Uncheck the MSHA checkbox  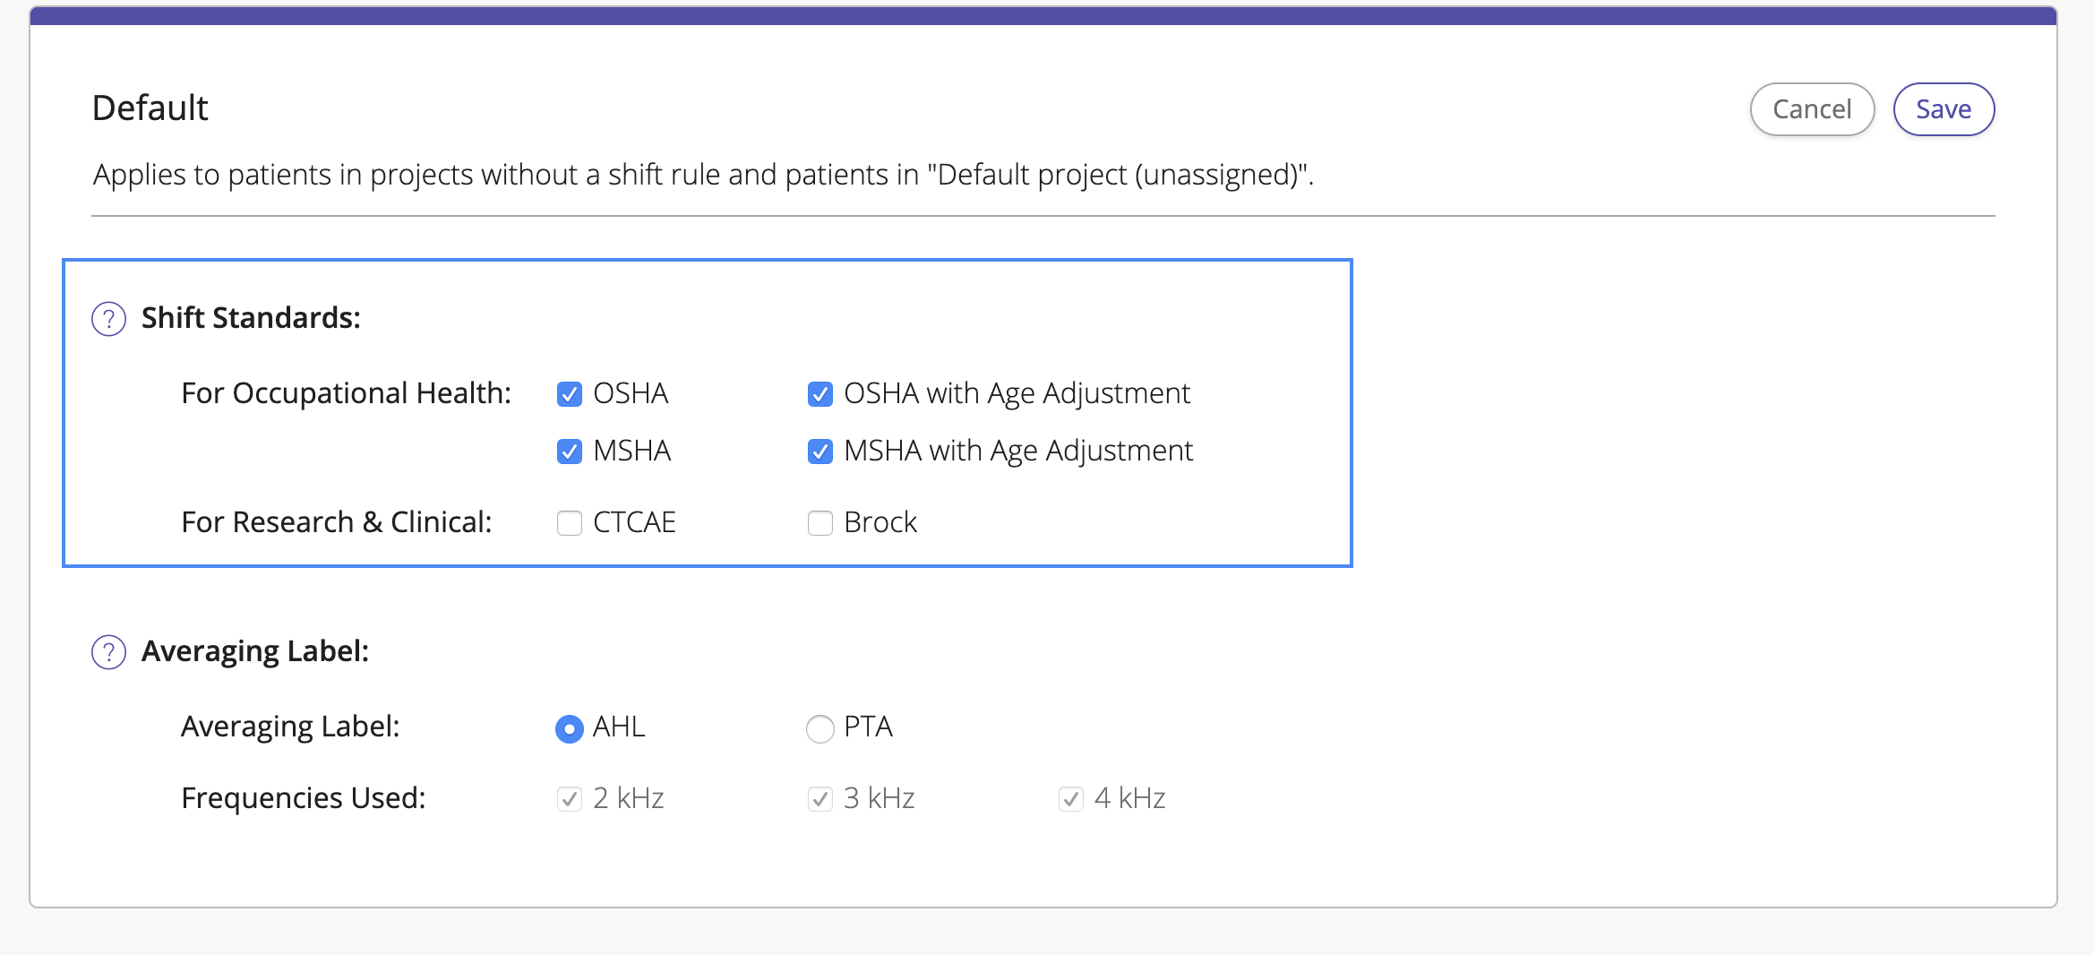tap(570, 452)
